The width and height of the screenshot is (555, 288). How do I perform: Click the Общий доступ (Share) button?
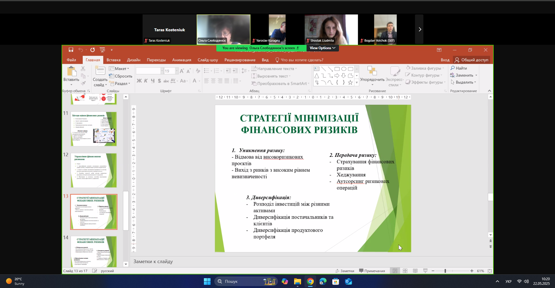click(471, 60)
